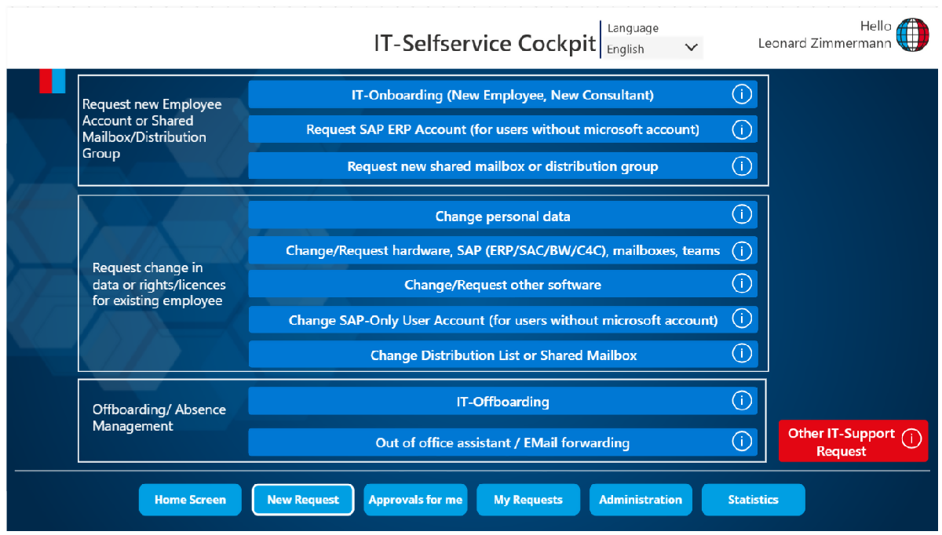
Task: Click info icon next to IT-Onboarding
Action: [x=741, y=95]
